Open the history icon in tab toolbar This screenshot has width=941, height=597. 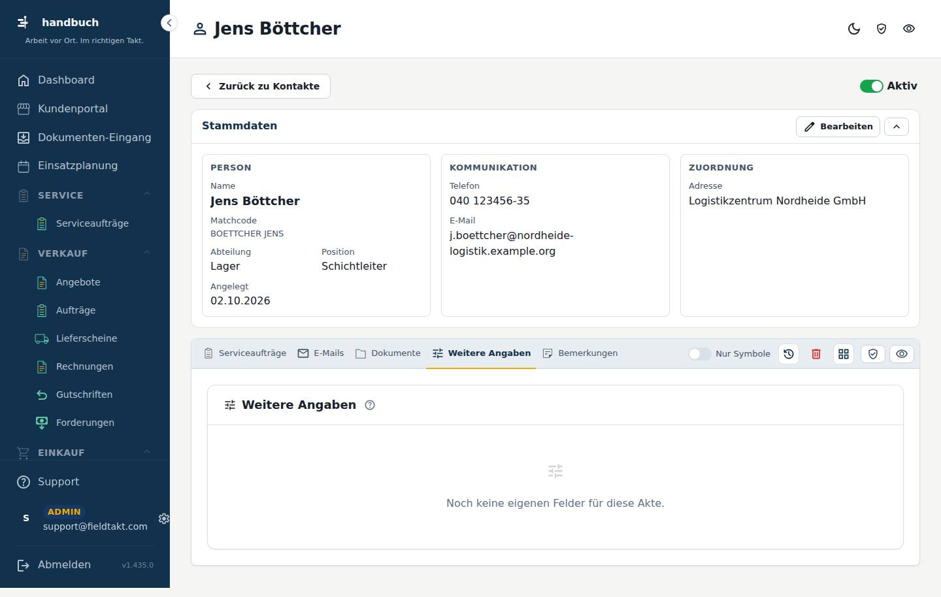pyautogui.click(x=789, y=353)
